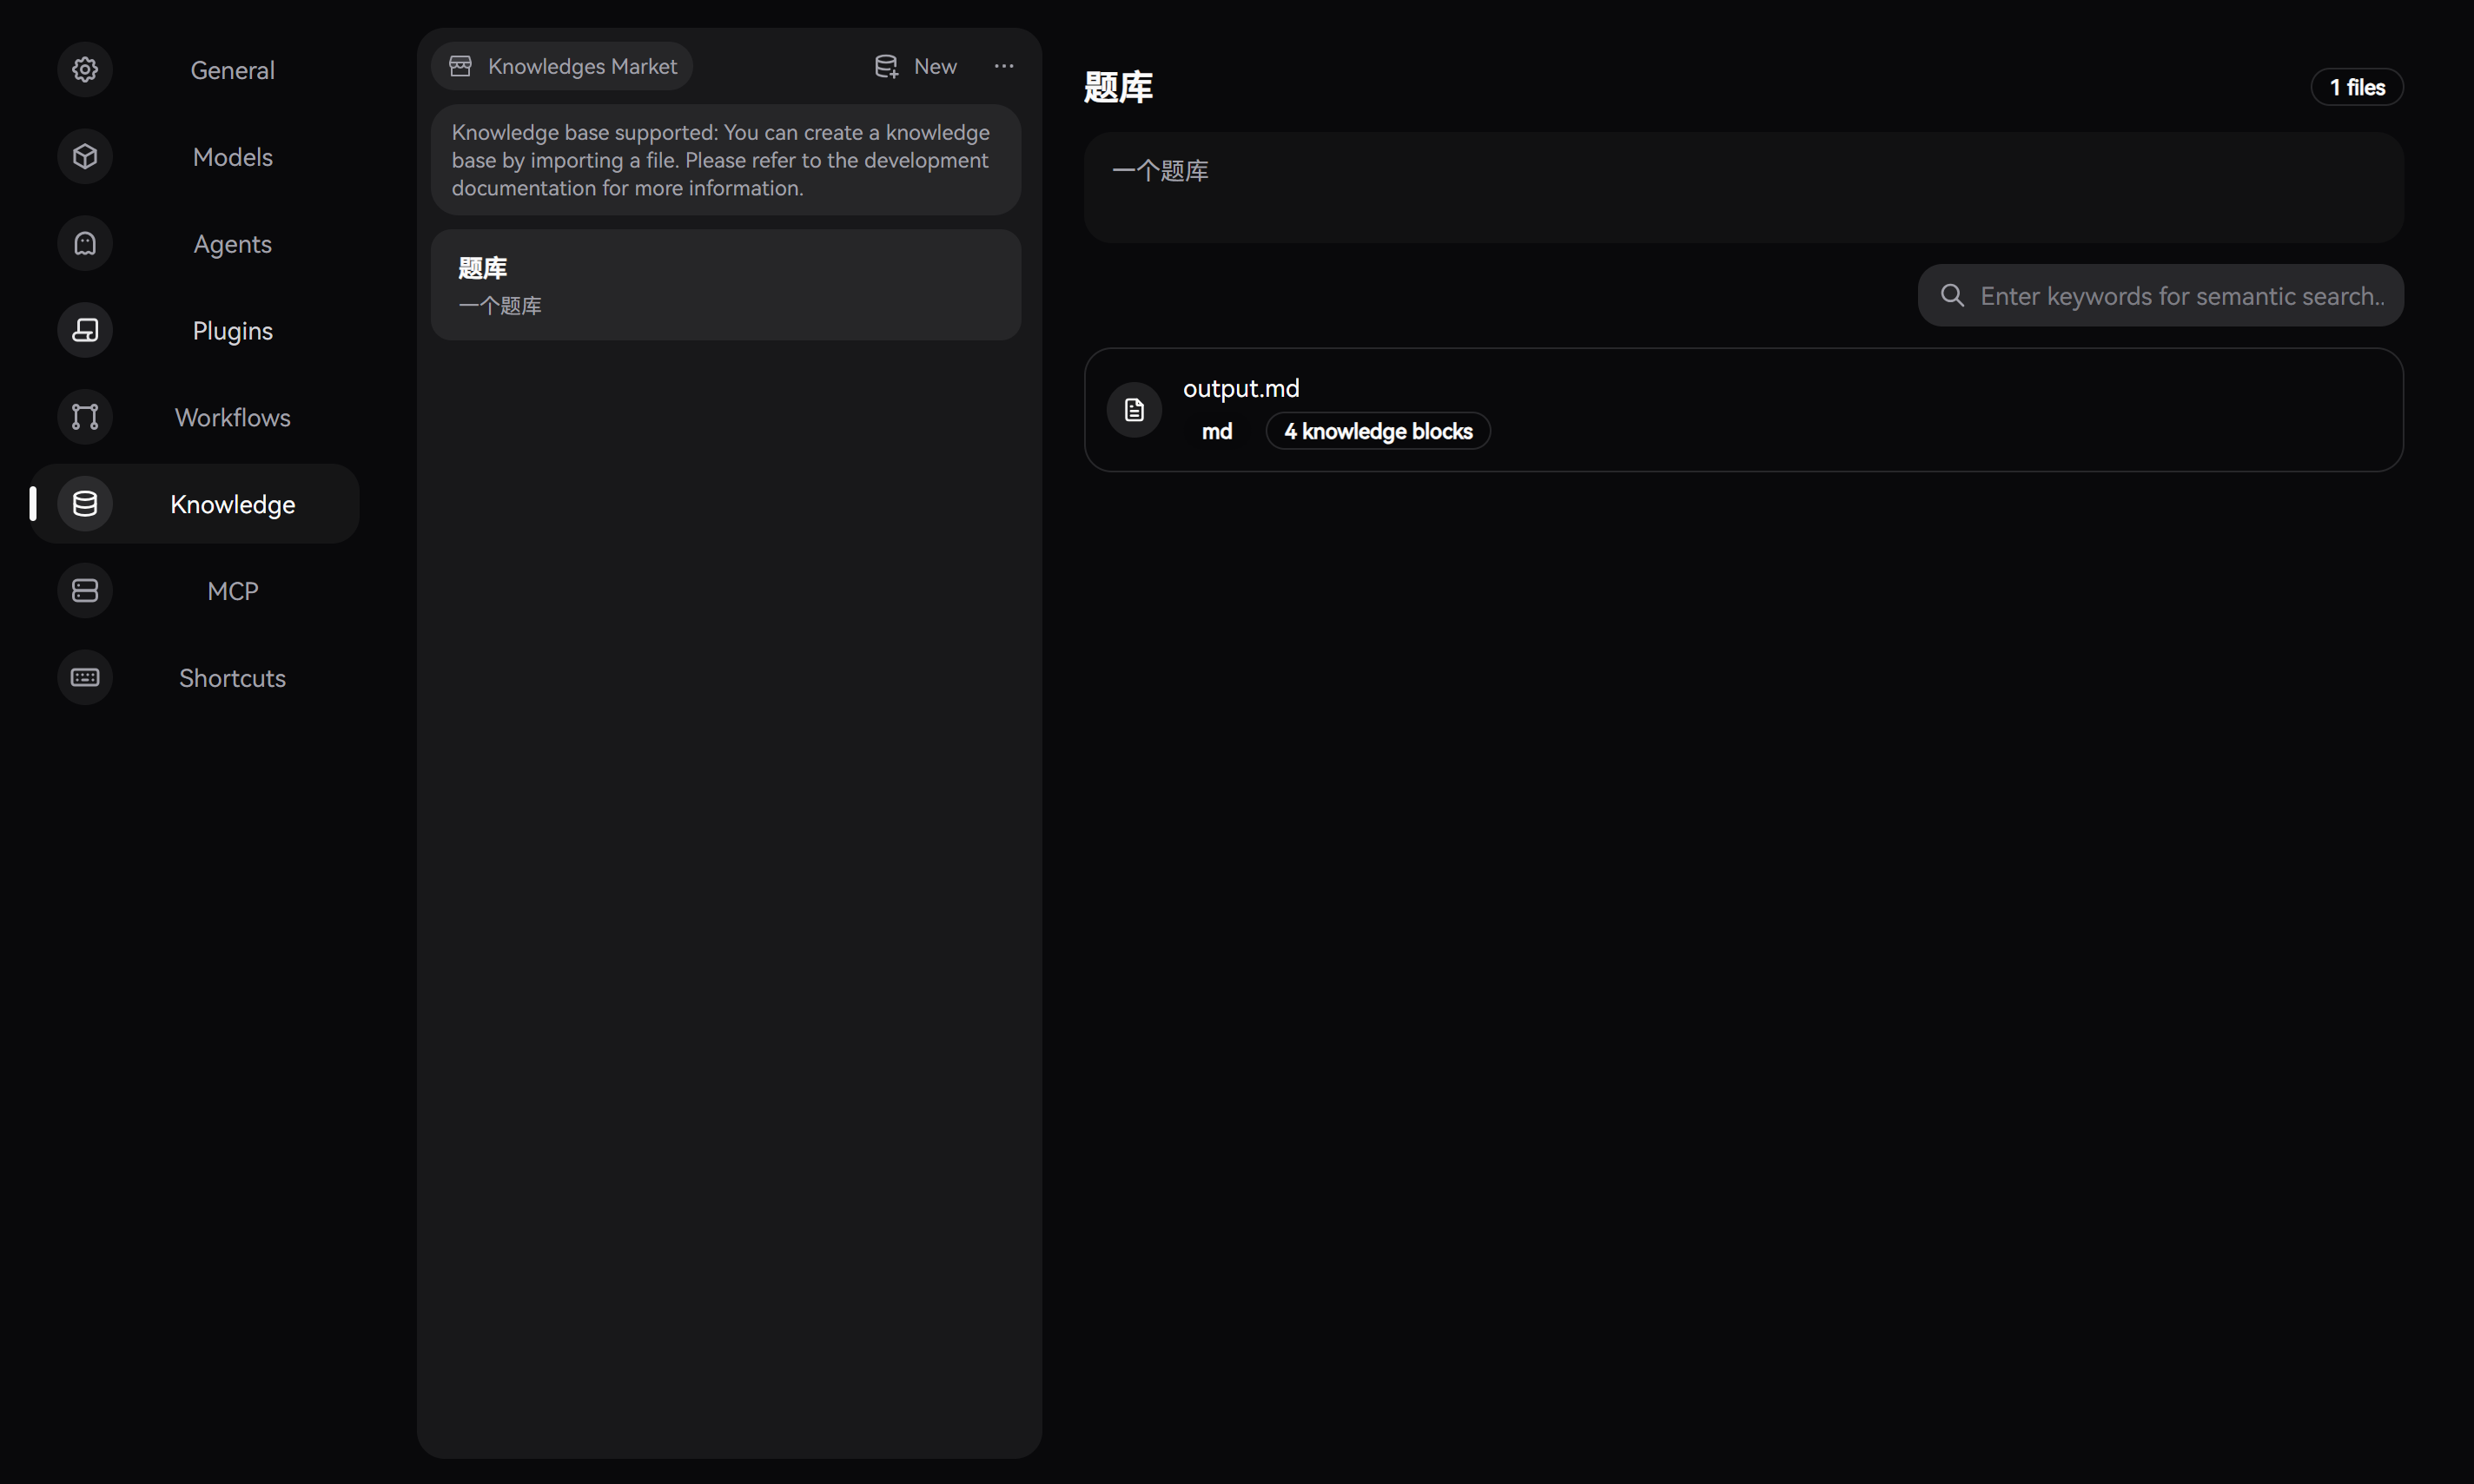Switch to the Models section
2474x1484 pixels.
[x=194, y=157]
